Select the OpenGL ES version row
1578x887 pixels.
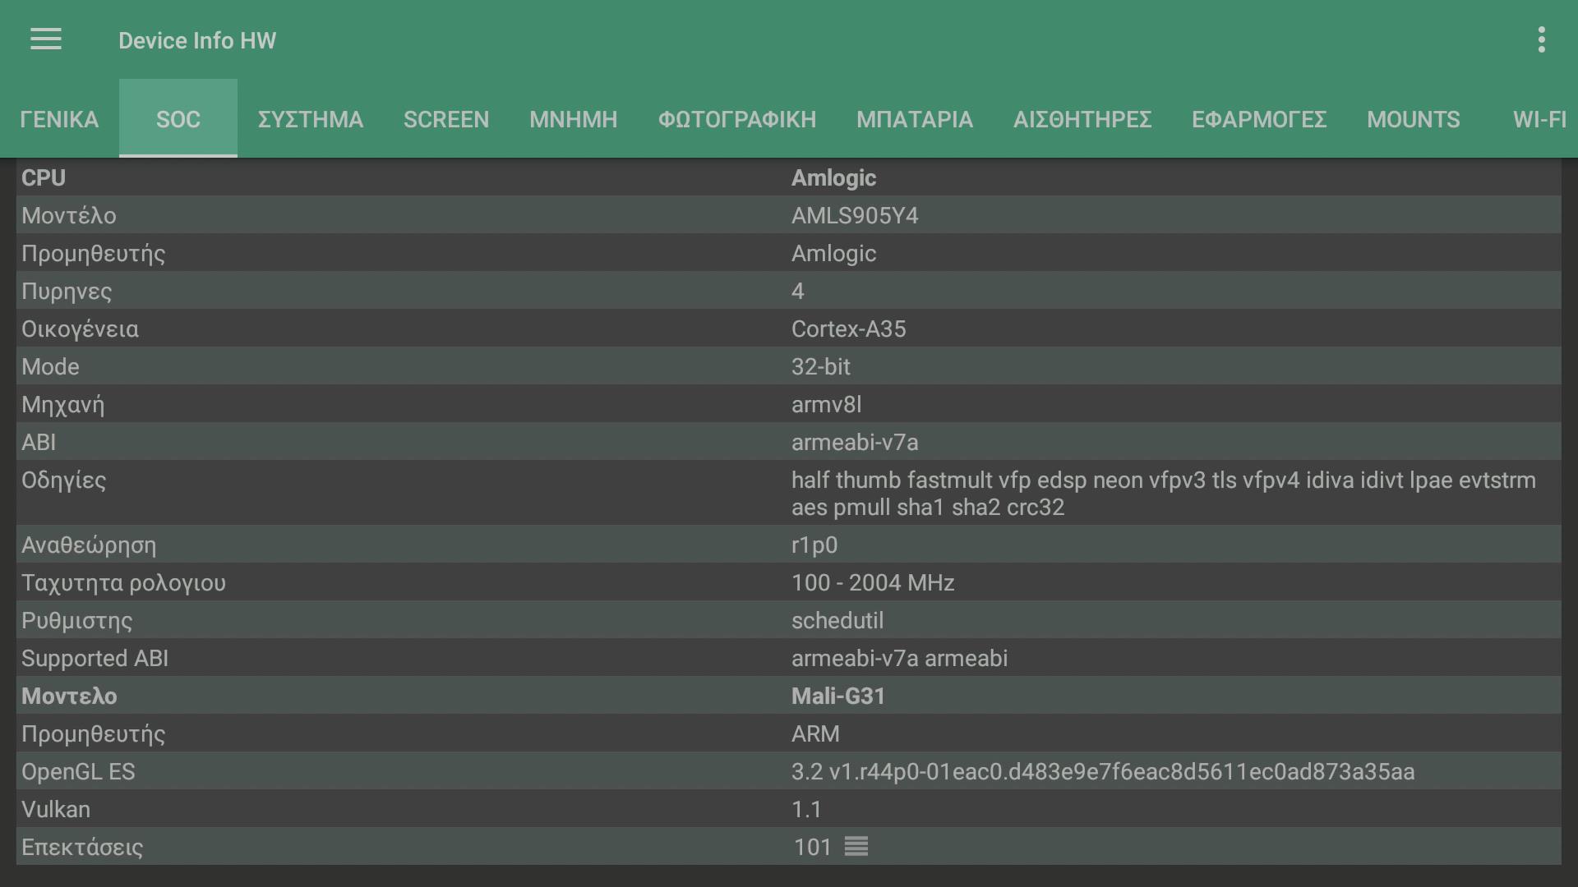pos(789,771)
